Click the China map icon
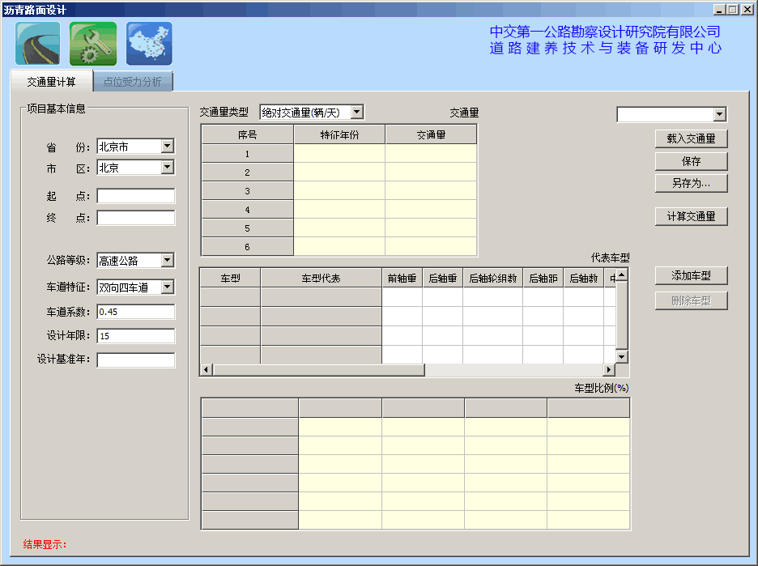 (x=149, y=44)
